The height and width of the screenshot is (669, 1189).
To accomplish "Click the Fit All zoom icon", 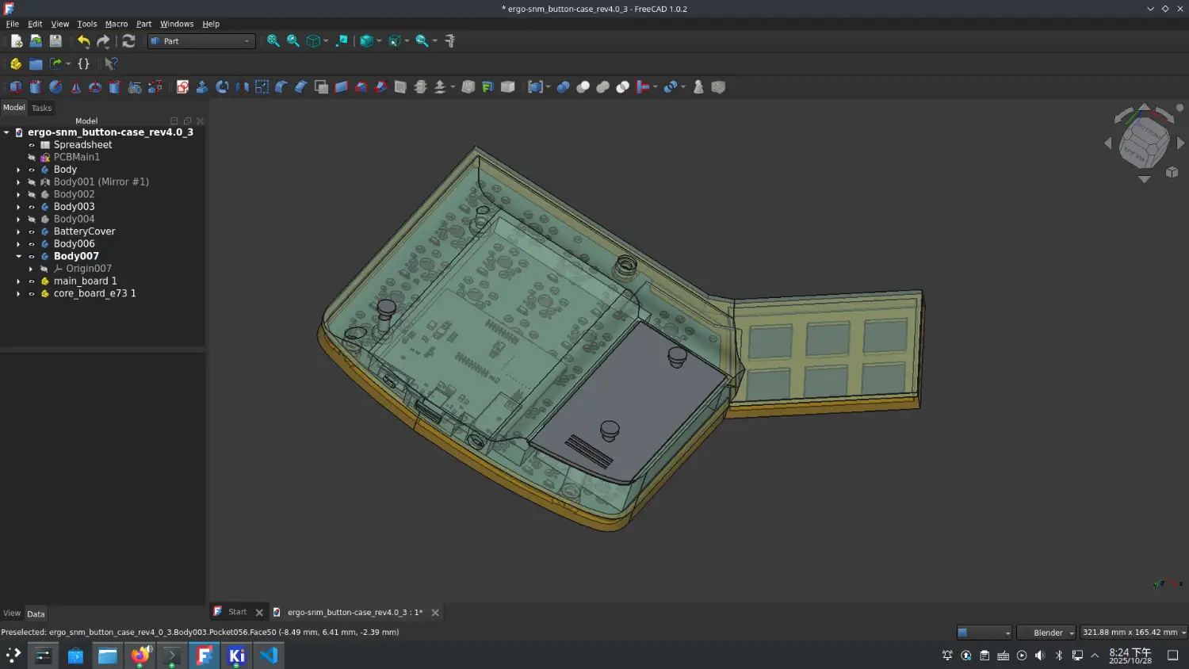I will (273, 41).
